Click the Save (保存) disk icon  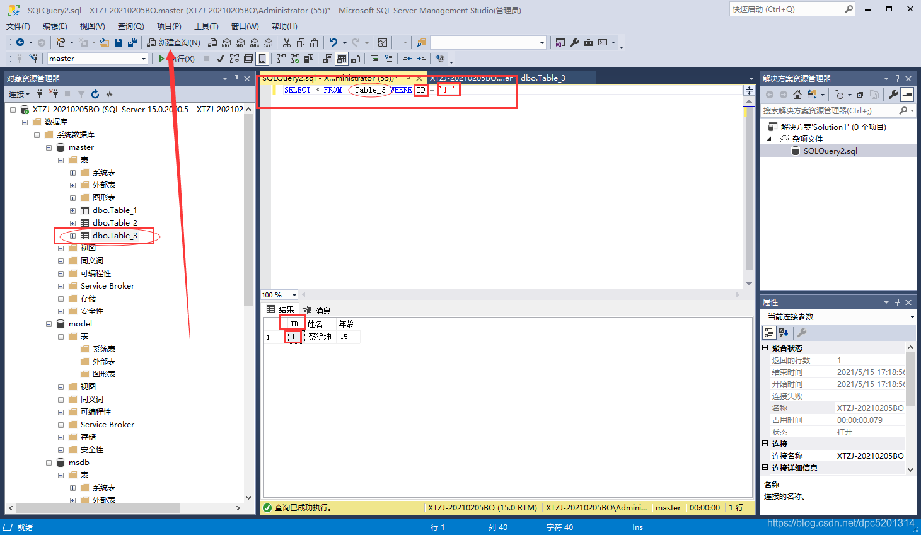pos(120,42)
